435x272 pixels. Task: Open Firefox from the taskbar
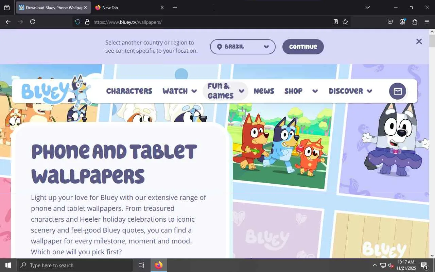click(x=159, y=265)
